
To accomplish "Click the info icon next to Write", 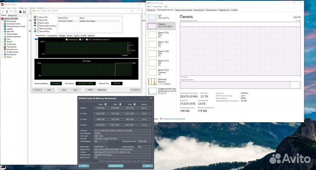I will 120,104.
